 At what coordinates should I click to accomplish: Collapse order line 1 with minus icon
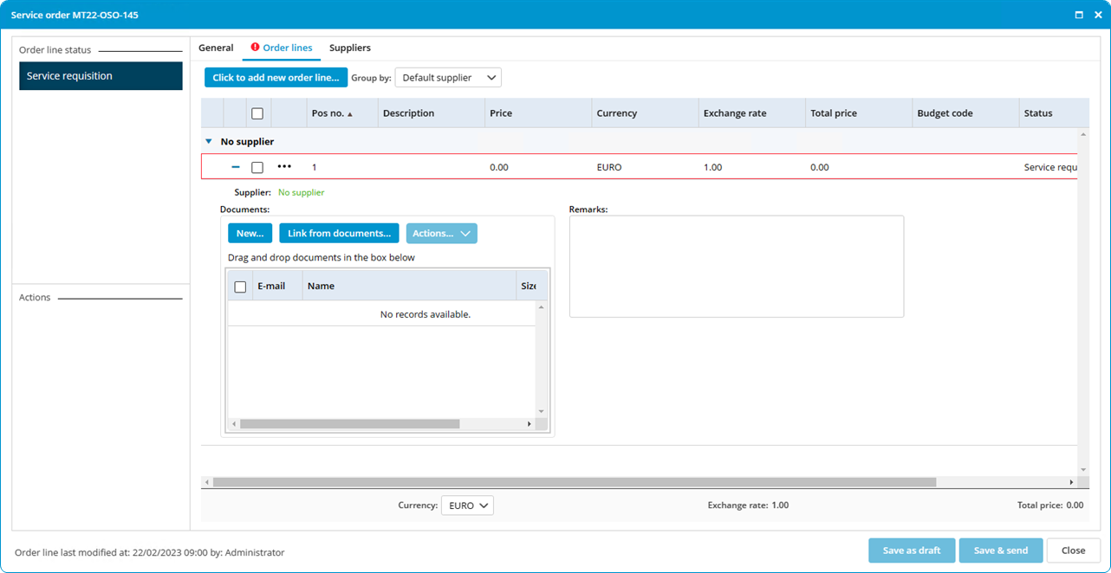tap(236, 167)
